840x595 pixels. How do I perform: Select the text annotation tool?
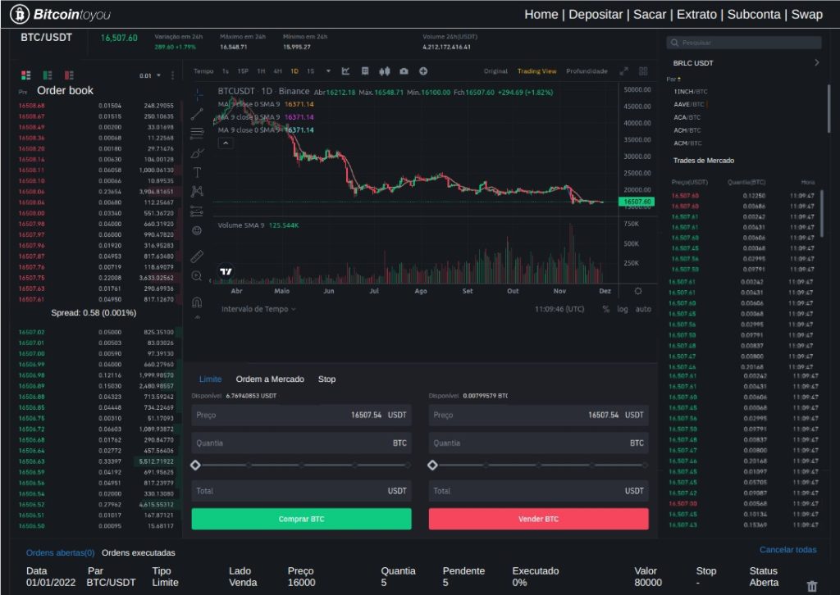pos(197,172)
